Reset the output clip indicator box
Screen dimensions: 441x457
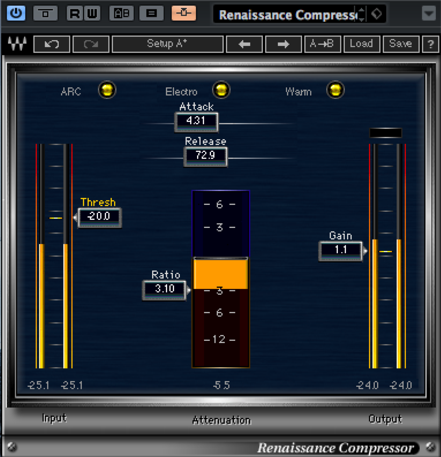pos(386,133)
